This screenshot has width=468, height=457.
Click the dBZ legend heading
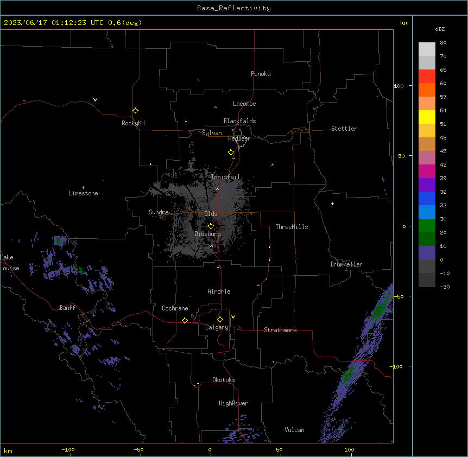tap(440, 29)
